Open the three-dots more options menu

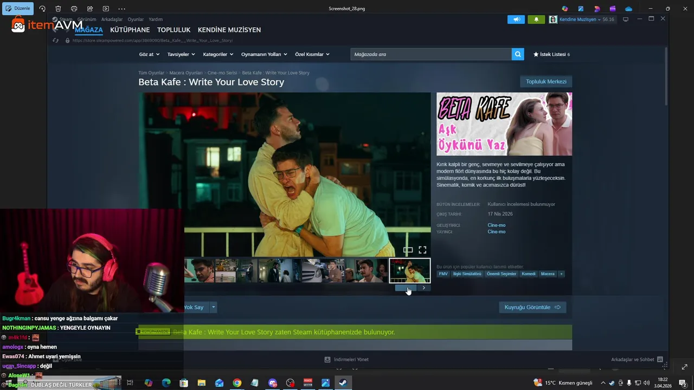(x=121, y=9)
